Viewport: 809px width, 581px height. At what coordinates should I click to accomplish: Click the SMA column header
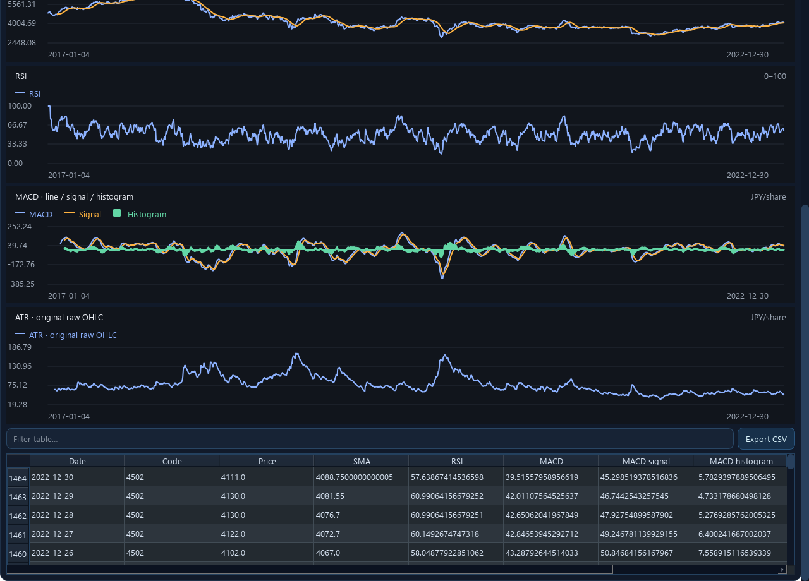pos(362,461)
